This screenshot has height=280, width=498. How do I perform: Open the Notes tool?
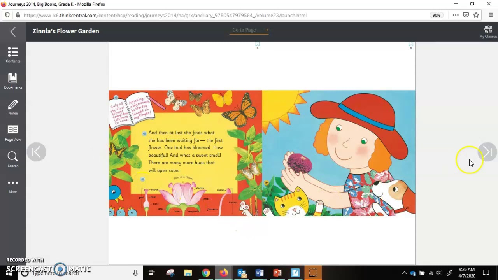point(13,107)
